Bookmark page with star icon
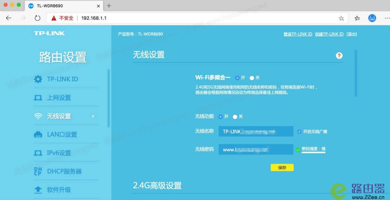The image size is (390, 200). pos(341,18)
